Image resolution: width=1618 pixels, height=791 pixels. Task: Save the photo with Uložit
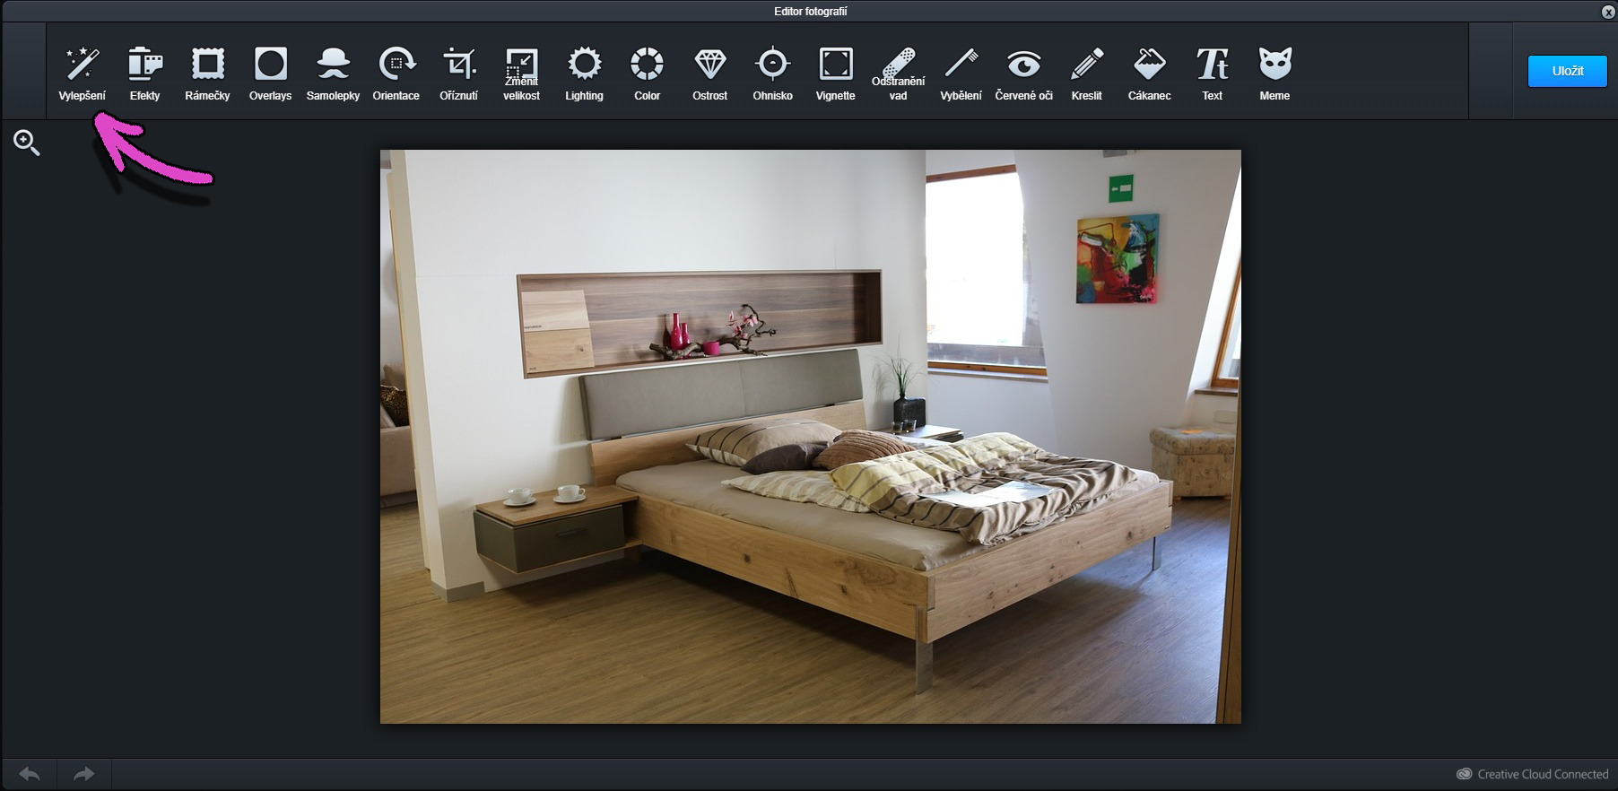coord(1567,71)
